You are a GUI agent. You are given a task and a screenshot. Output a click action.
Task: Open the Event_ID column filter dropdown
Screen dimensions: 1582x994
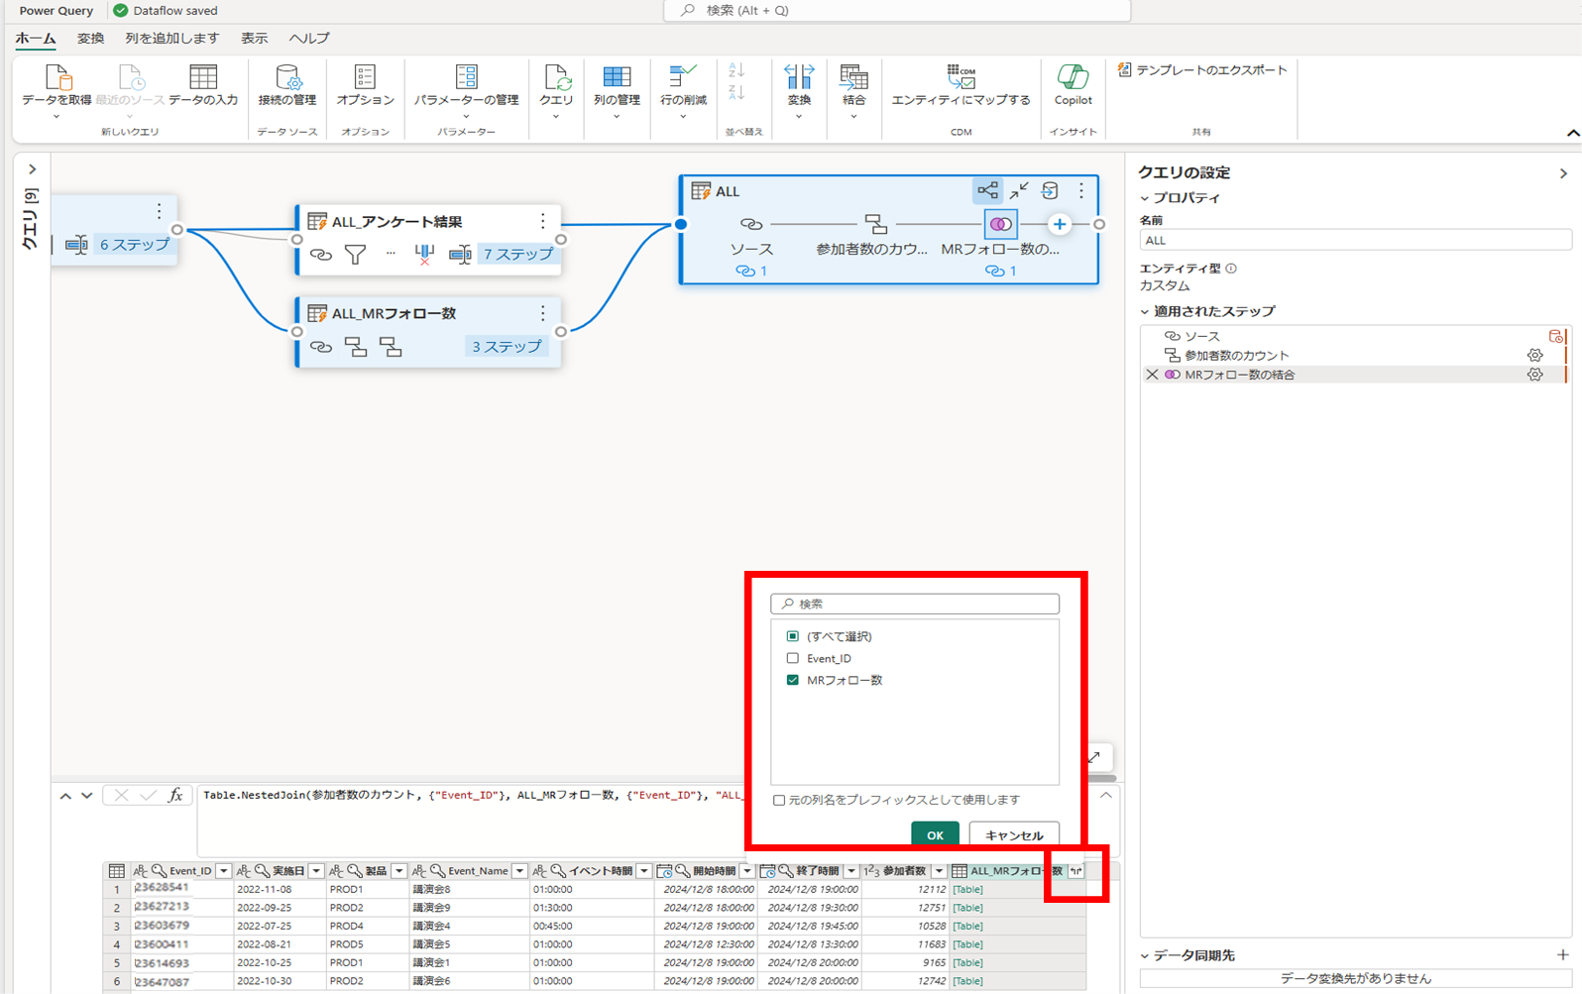tap(223, 871)
